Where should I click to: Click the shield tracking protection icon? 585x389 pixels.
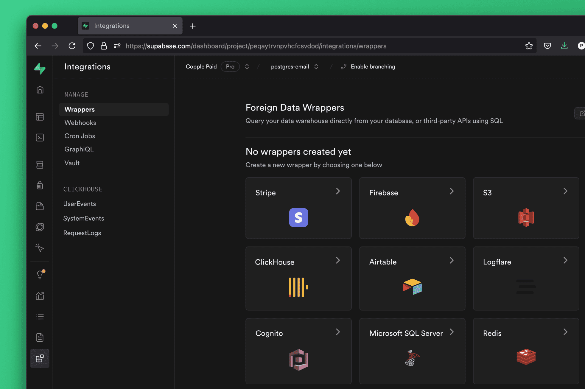pos(91,46)
